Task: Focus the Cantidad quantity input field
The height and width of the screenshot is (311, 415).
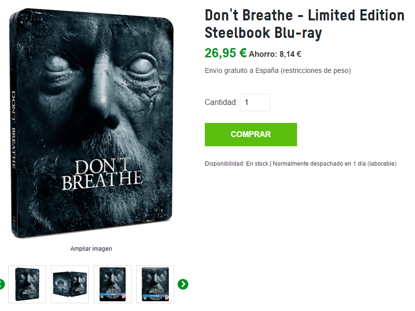Action: click(255, 102)
